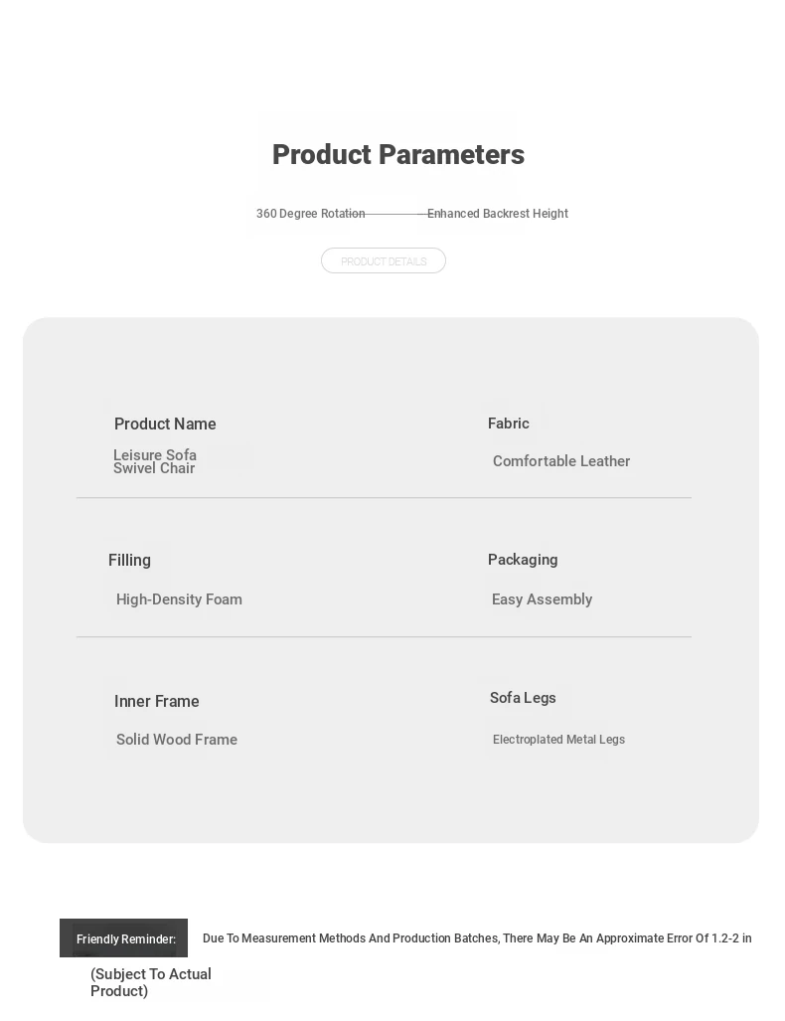Select the Product Parameters heading
Viewport: 785px width, 1021px height.
[398, 155]
